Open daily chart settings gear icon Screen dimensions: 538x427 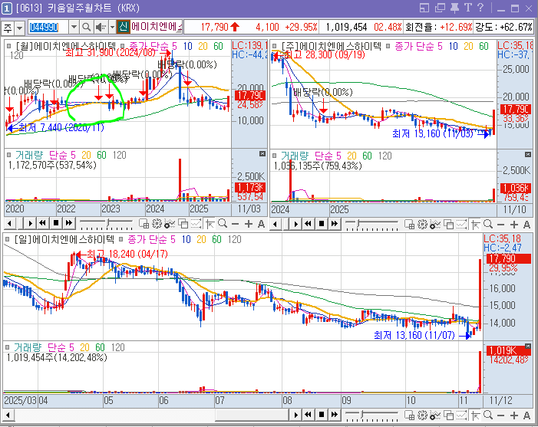[x=422, y=416]
